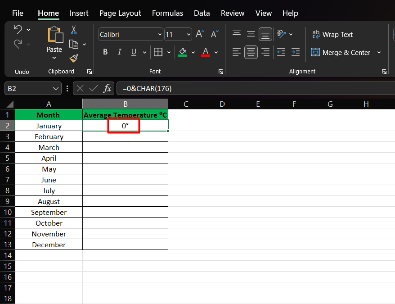
Task: Toggle Italic formatting
Action: 119,52
